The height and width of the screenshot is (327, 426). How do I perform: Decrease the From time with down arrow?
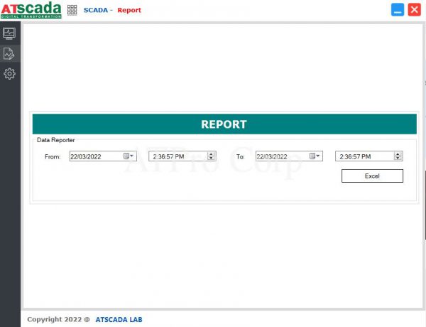211,159
